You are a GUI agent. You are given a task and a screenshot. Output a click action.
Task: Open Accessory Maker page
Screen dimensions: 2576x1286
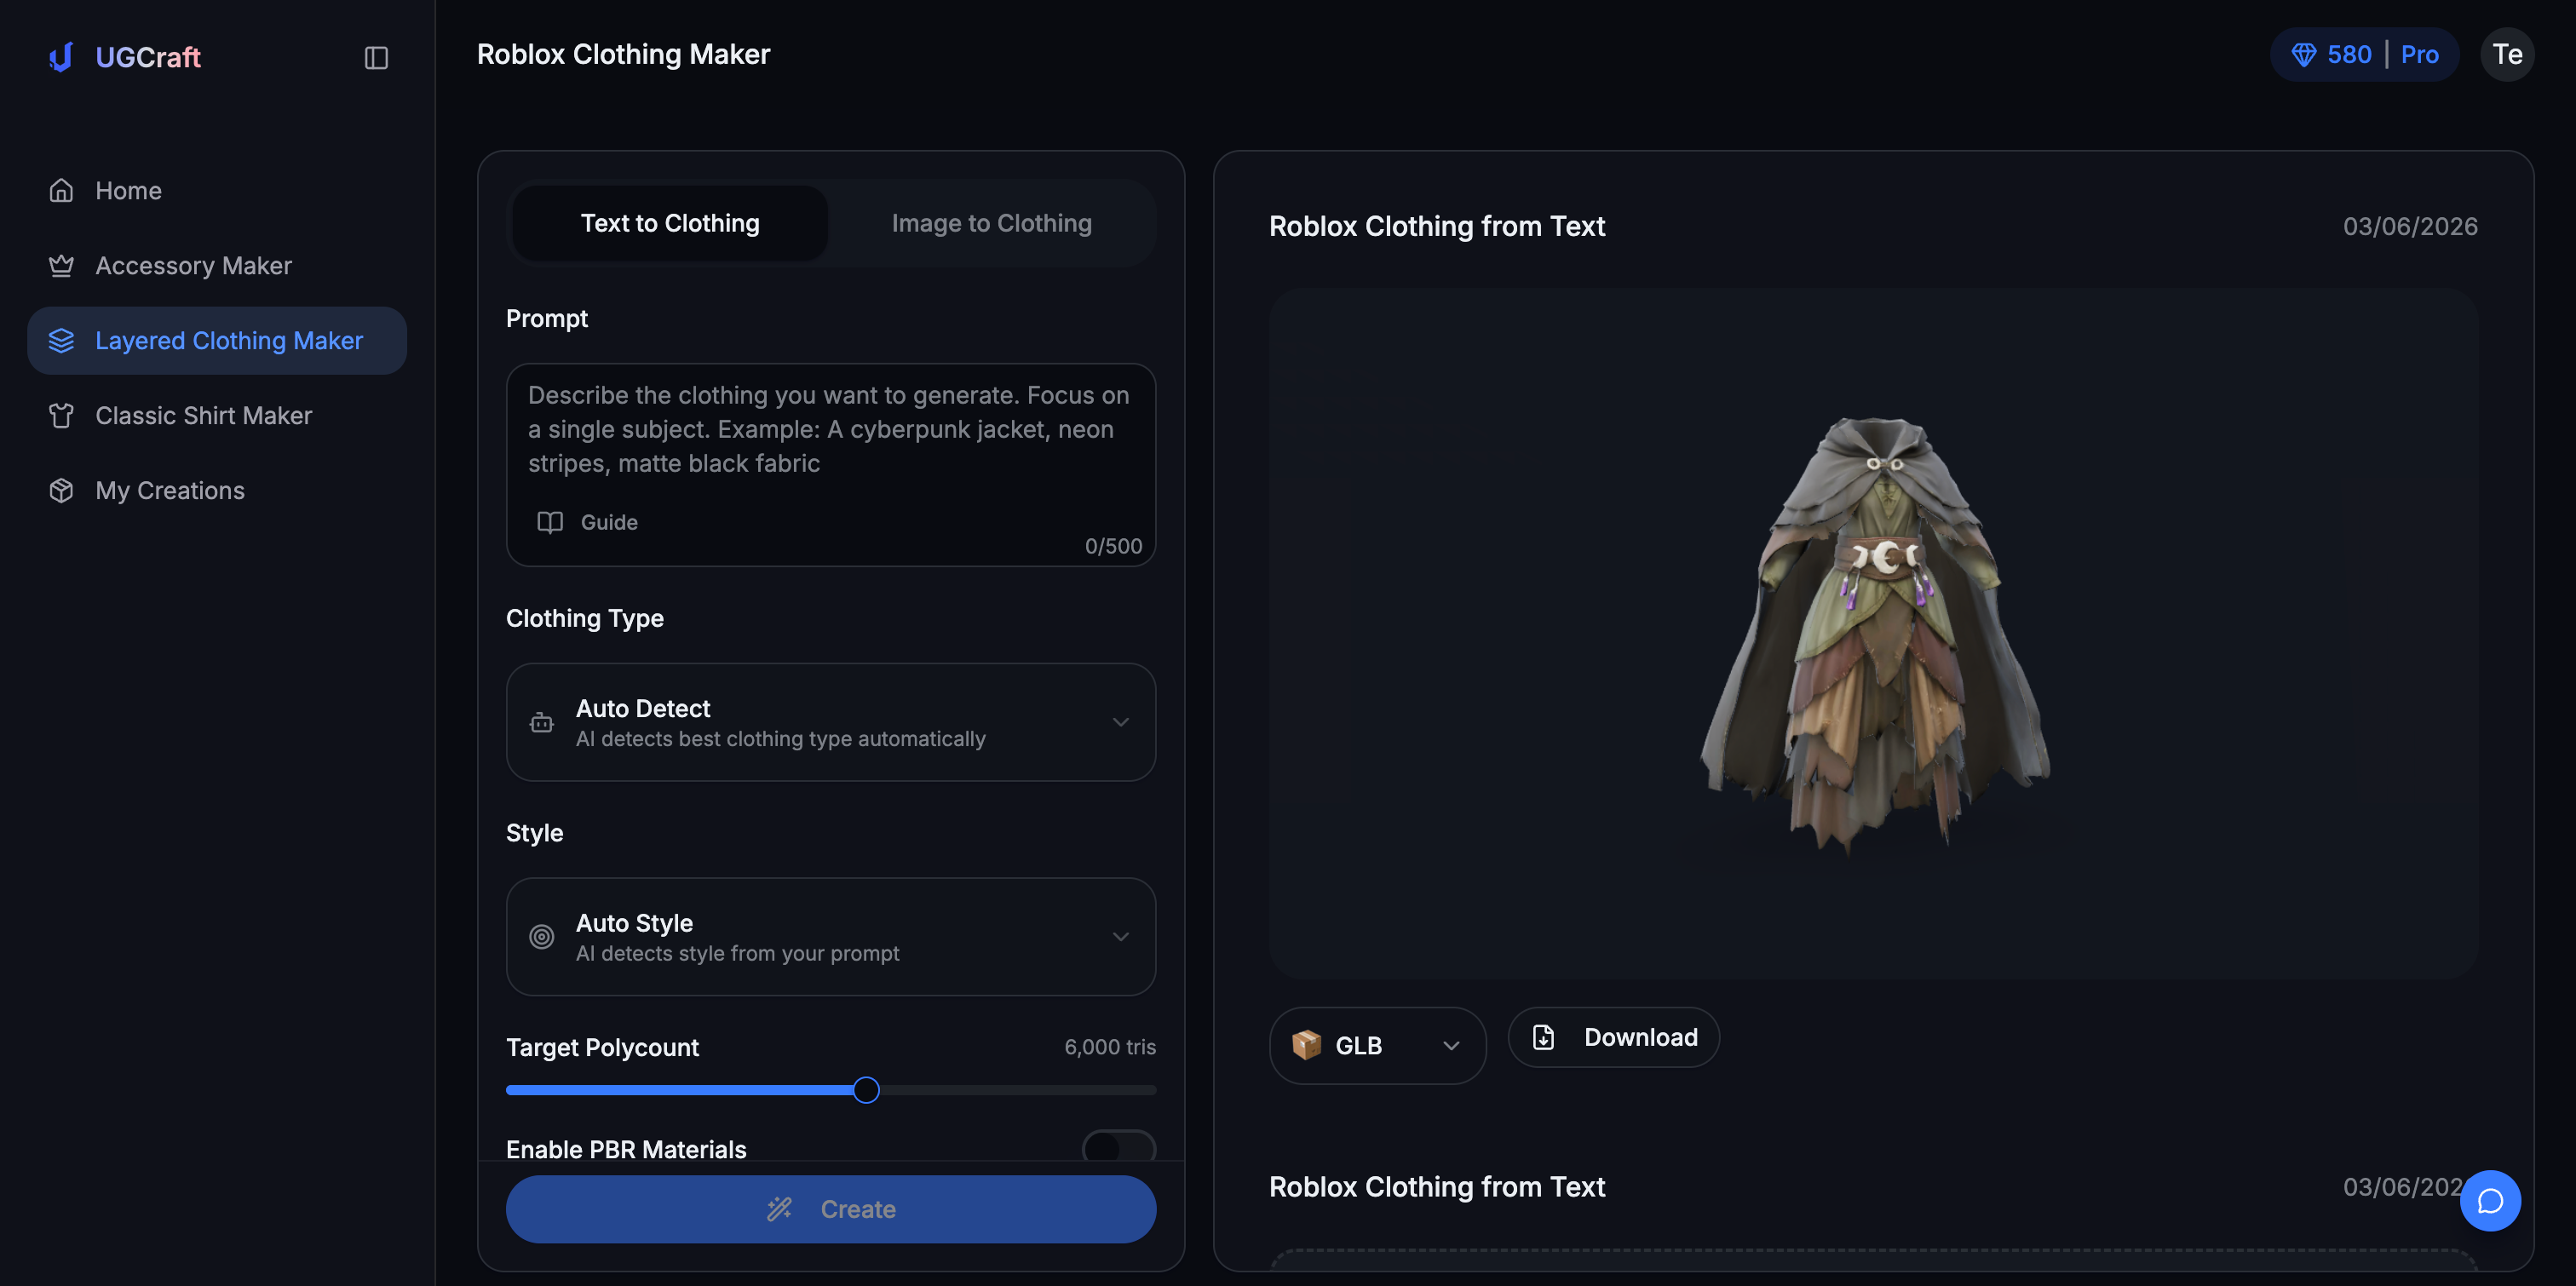tap(217, 265)
